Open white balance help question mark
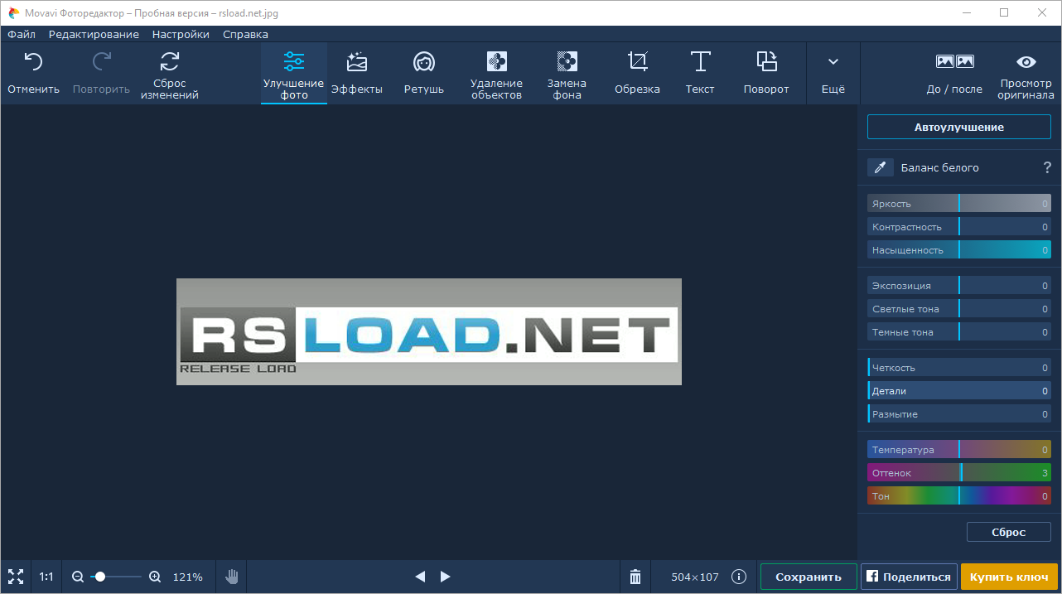 point(1047,167)
